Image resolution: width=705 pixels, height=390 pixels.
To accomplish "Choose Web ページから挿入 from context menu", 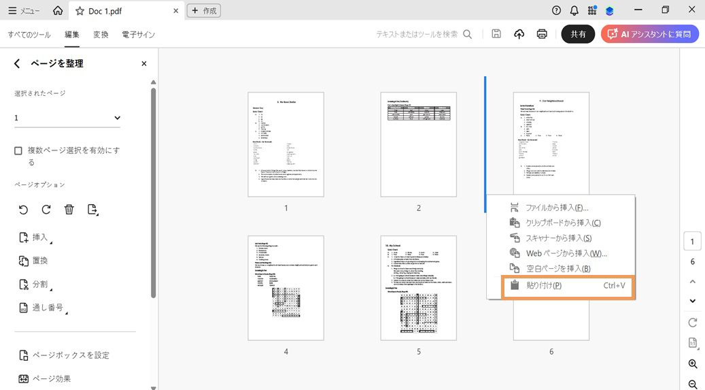I will pos(561,254).
